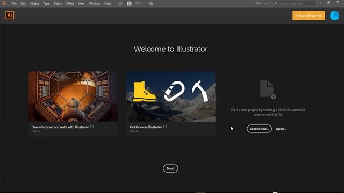The image size is (344, 193).
Task: Click external-link icon beside 'Get to know Illustrator'
Action: coord(165,127)
